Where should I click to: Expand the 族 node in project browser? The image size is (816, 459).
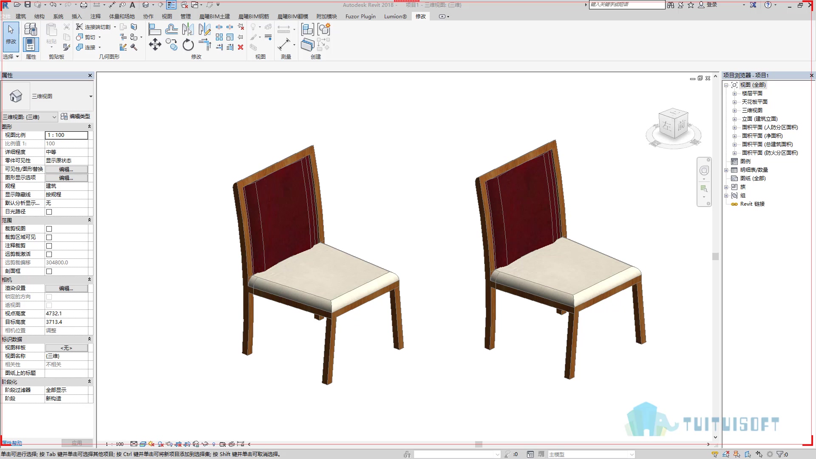point(726,187)
